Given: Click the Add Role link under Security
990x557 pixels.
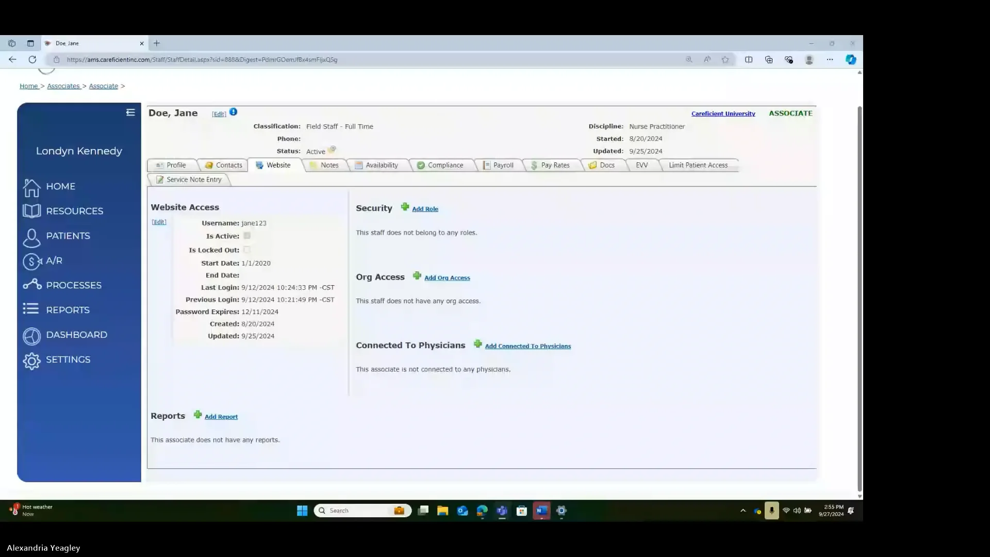Looking at the screenshot, I should [425, 208].
